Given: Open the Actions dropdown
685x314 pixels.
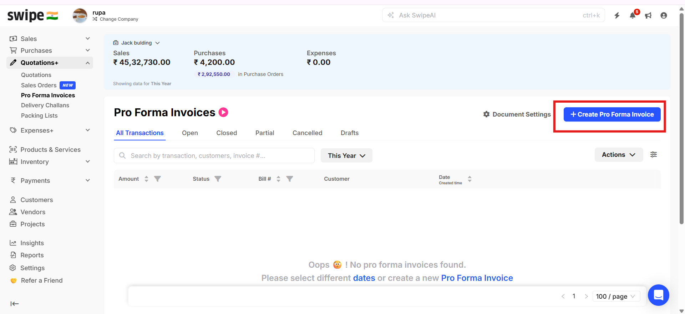Looking at the screenshot, I should coord(619,155).
